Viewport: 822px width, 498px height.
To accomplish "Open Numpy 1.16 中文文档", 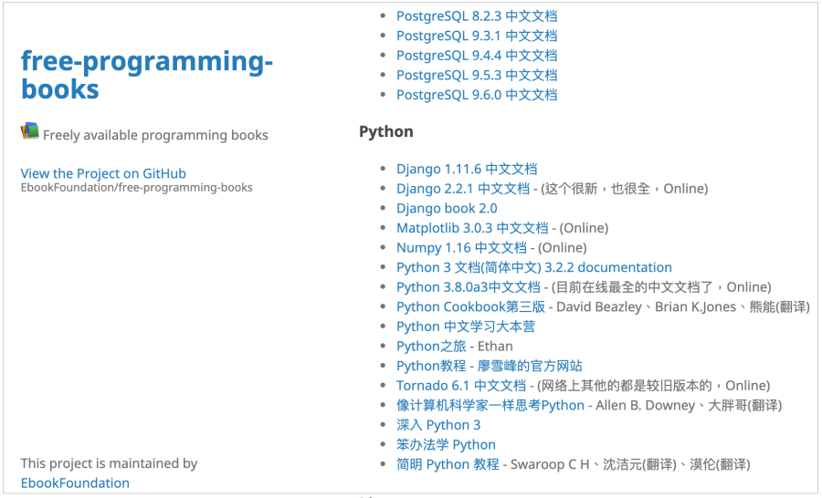I will [461, 248].
